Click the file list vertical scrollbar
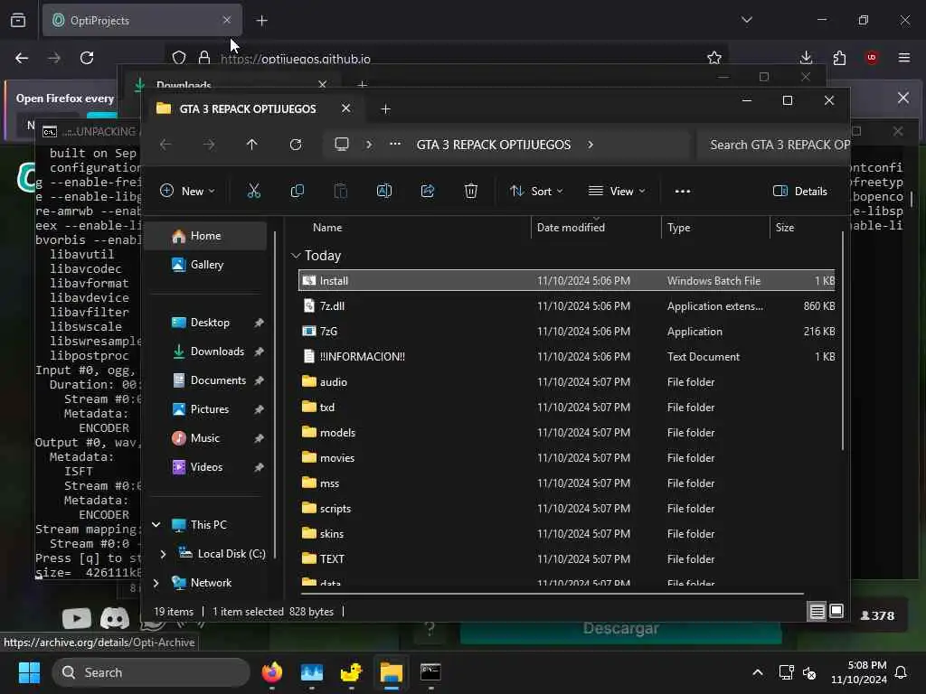 coord(842,342)
